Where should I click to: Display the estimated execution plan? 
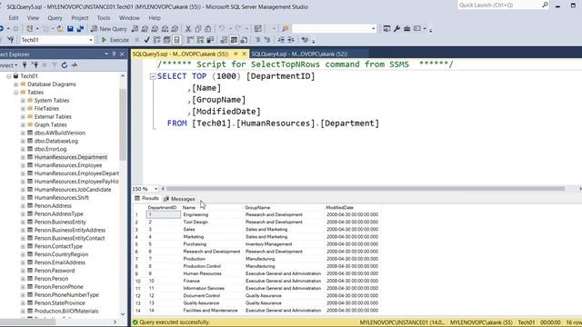tap(156, 40)
